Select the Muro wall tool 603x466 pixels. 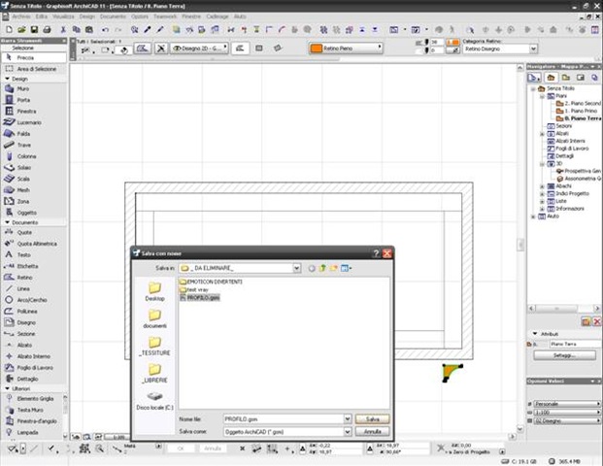(x=23, y=88)
